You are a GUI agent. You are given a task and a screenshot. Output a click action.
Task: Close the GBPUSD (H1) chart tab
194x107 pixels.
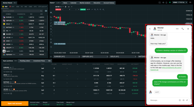pyautogui.click(x=107, y=57)
